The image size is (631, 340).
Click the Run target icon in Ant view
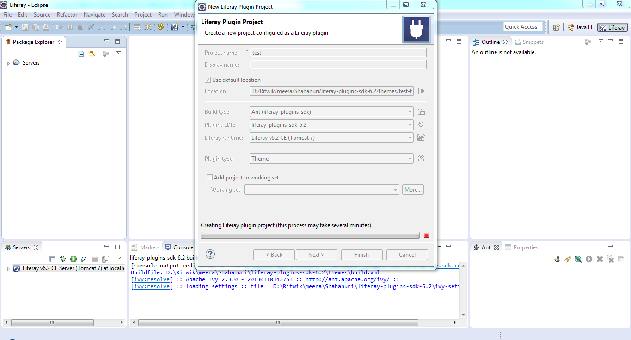[589, 259]
